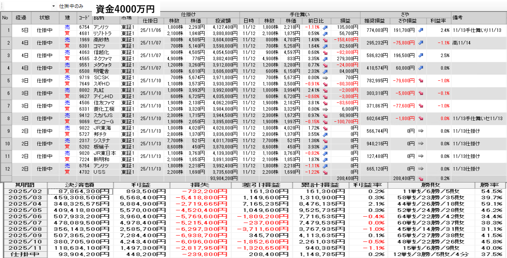This screenshot has width=507, height=258.
Task: Click the 推奨損益 column header
Action: click(375, 20)
